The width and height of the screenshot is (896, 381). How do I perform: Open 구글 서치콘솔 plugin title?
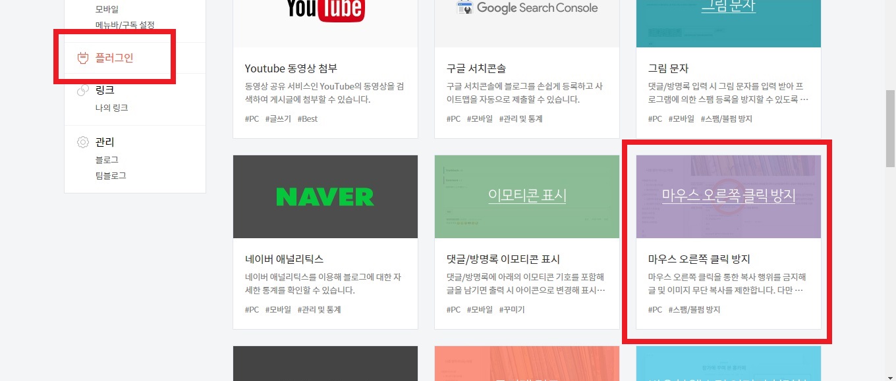click(x=476, y=68)
